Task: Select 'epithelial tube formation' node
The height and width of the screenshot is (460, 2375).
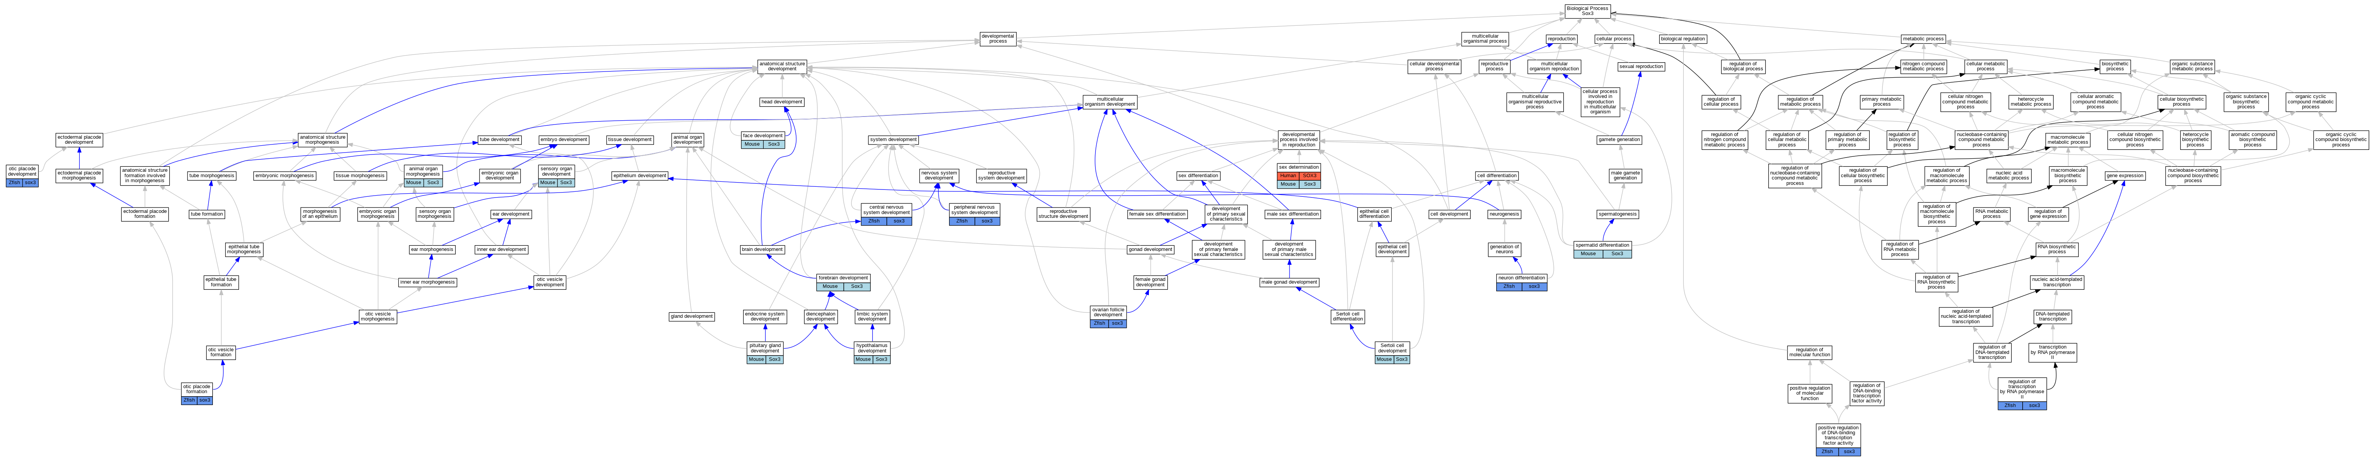Action: (221, 282)
